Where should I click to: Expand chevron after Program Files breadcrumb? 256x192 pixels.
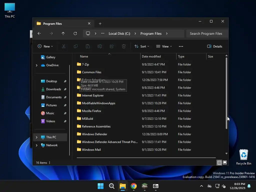click(167, 33)
